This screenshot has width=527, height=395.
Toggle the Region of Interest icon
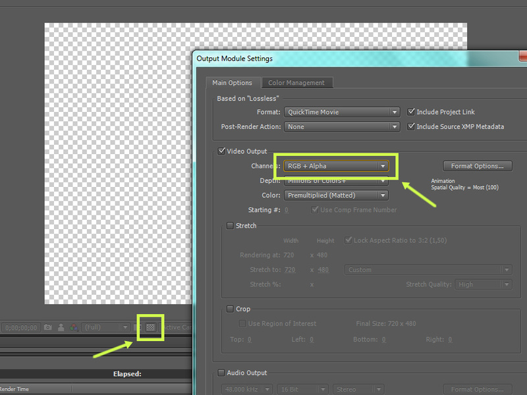tap(137, 327)
